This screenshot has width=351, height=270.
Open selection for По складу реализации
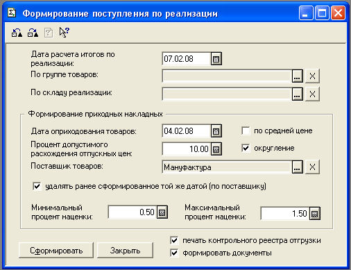tap(297, 94)
